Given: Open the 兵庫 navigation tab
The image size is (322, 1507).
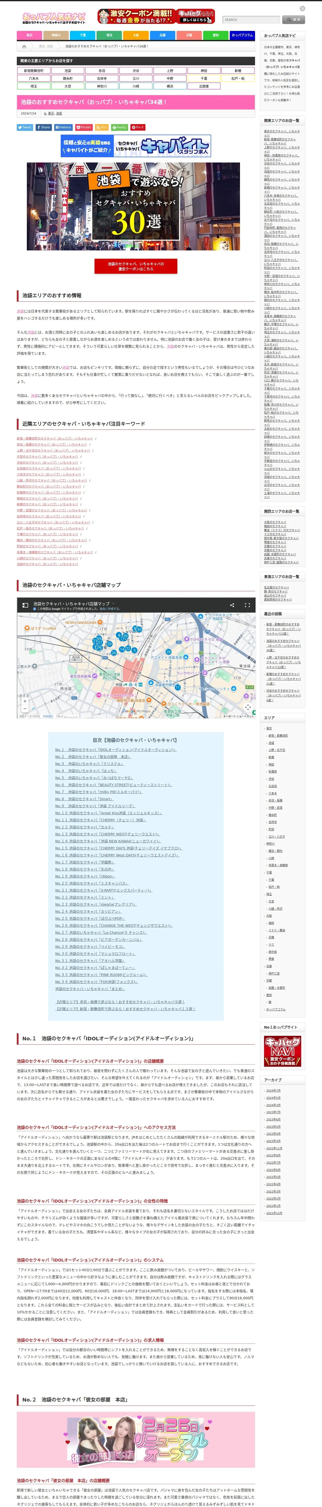Looking at the screenshot, I should (x=163, y=35).
